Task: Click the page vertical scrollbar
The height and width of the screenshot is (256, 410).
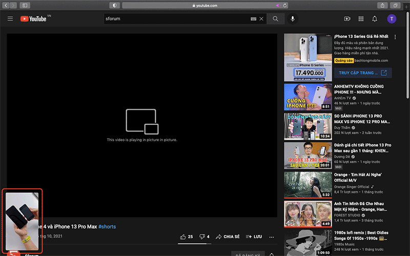Action: pyautogui.click(x=407, y=55)
